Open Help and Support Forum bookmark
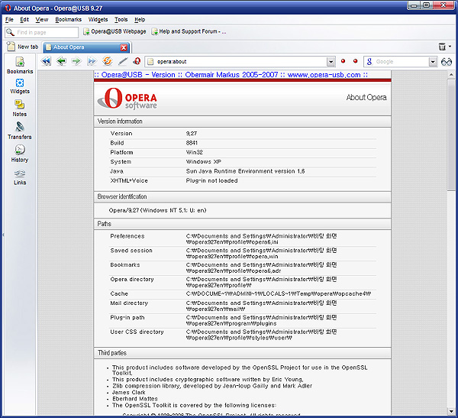Screen dimensions: 458x418 [x=189, y=31]
